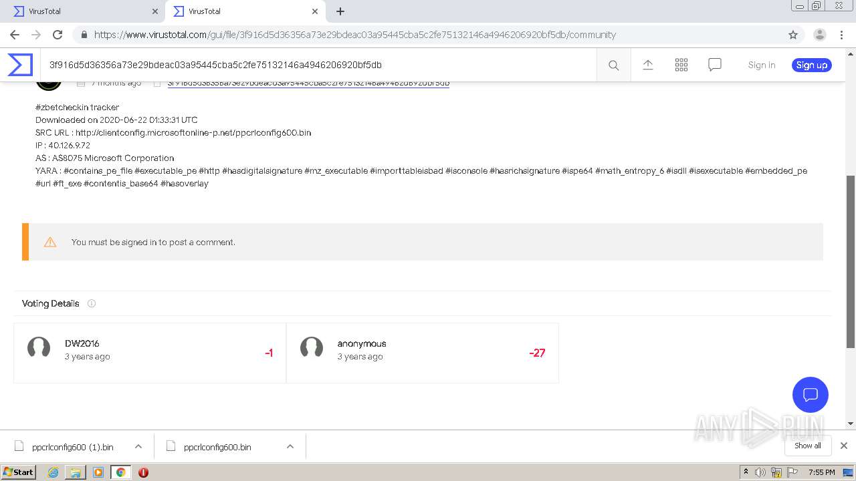
Task: Click the sign-in warning triangle icon
Action: pos(50,242)
